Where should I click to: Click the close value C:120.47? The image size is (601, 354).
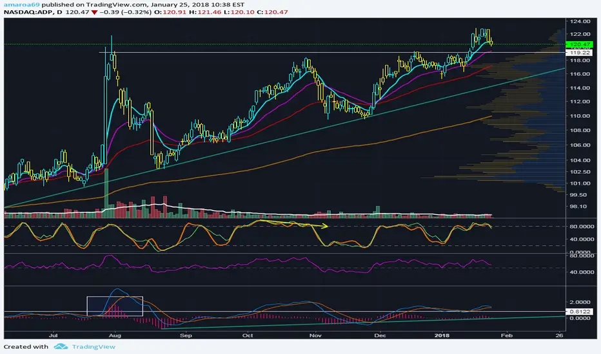pyautogui.click(x=272, y=12)
